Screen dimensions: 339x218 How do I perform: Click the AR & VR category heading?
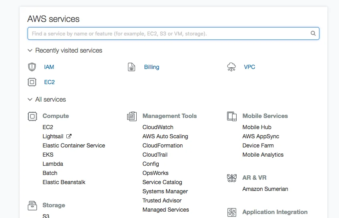pyautogui.click(x=255, y=178)
